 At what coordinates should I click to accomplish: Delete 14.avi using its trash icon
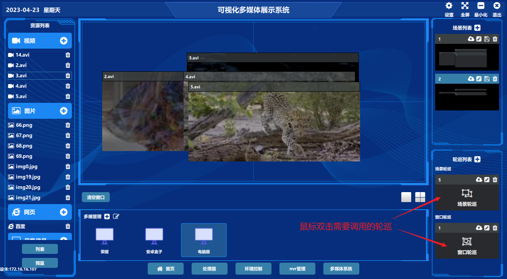coord(68,55)
